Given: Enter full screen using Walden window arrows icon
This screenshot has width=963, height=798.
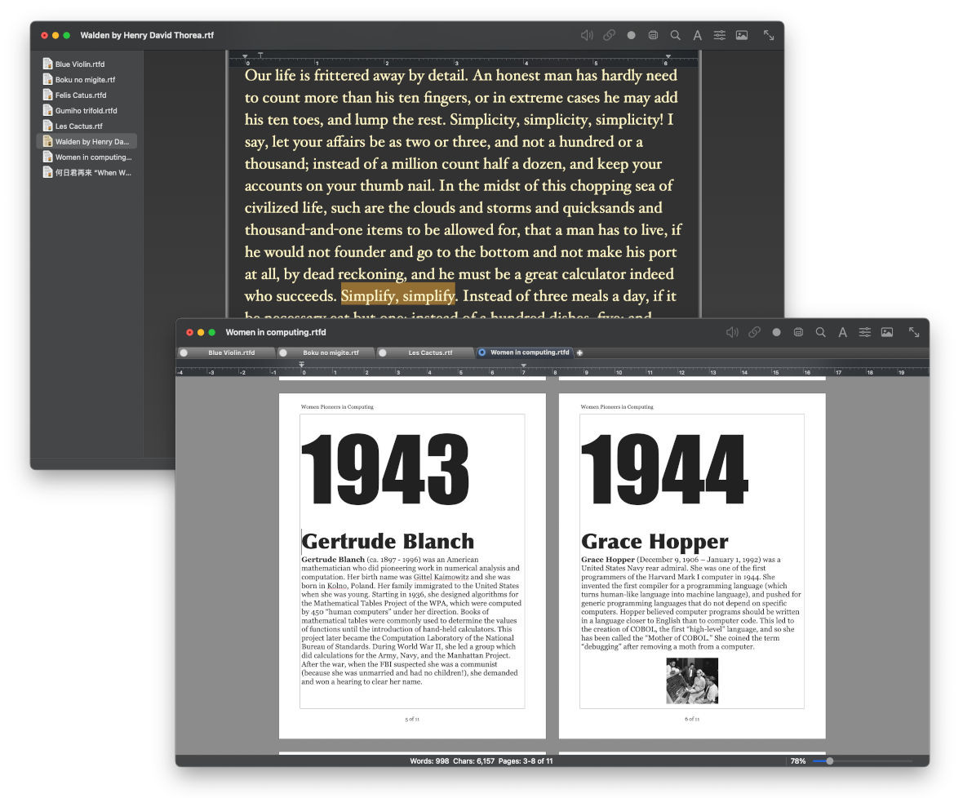Looking at the screenshot, I should tap(768, 35).
